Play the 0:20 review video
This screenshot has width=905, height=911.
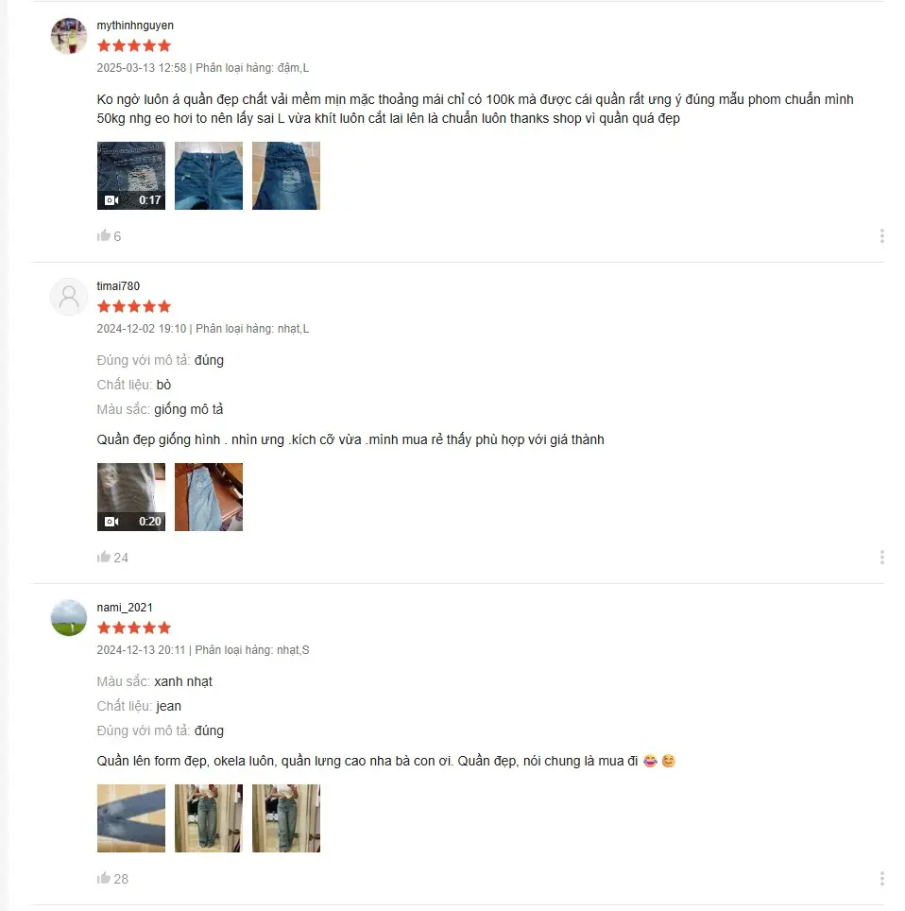point(130,497)
